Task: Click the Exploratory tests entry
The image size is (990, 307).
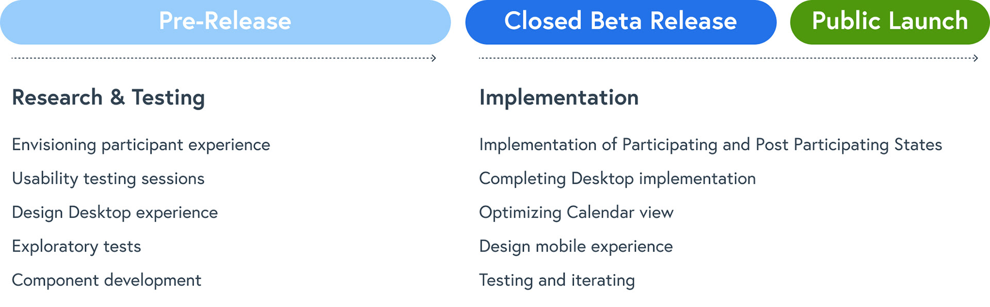Action: [x=76, y=247]
